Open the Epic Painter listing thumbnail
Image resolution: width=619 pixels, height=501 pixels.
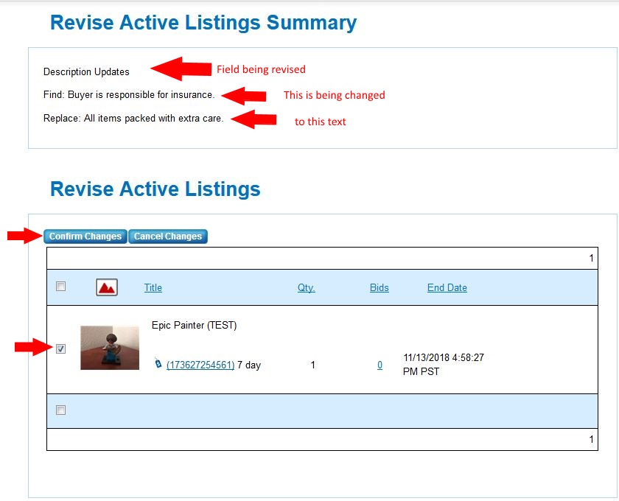click(110, 348)
